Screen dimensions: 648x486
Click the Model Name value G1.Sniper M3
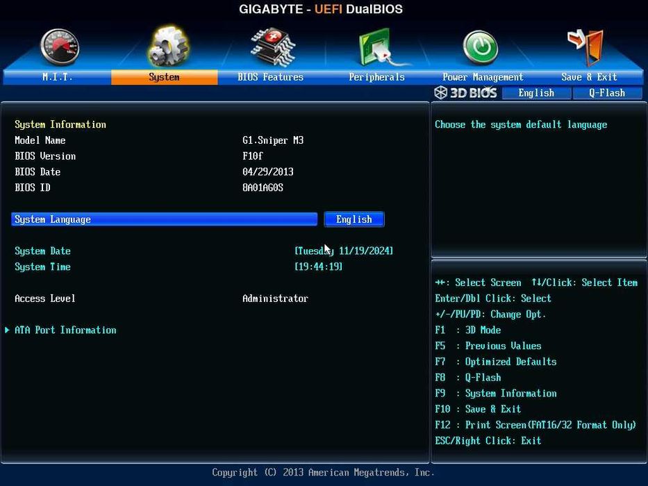[x=273, y=140]
